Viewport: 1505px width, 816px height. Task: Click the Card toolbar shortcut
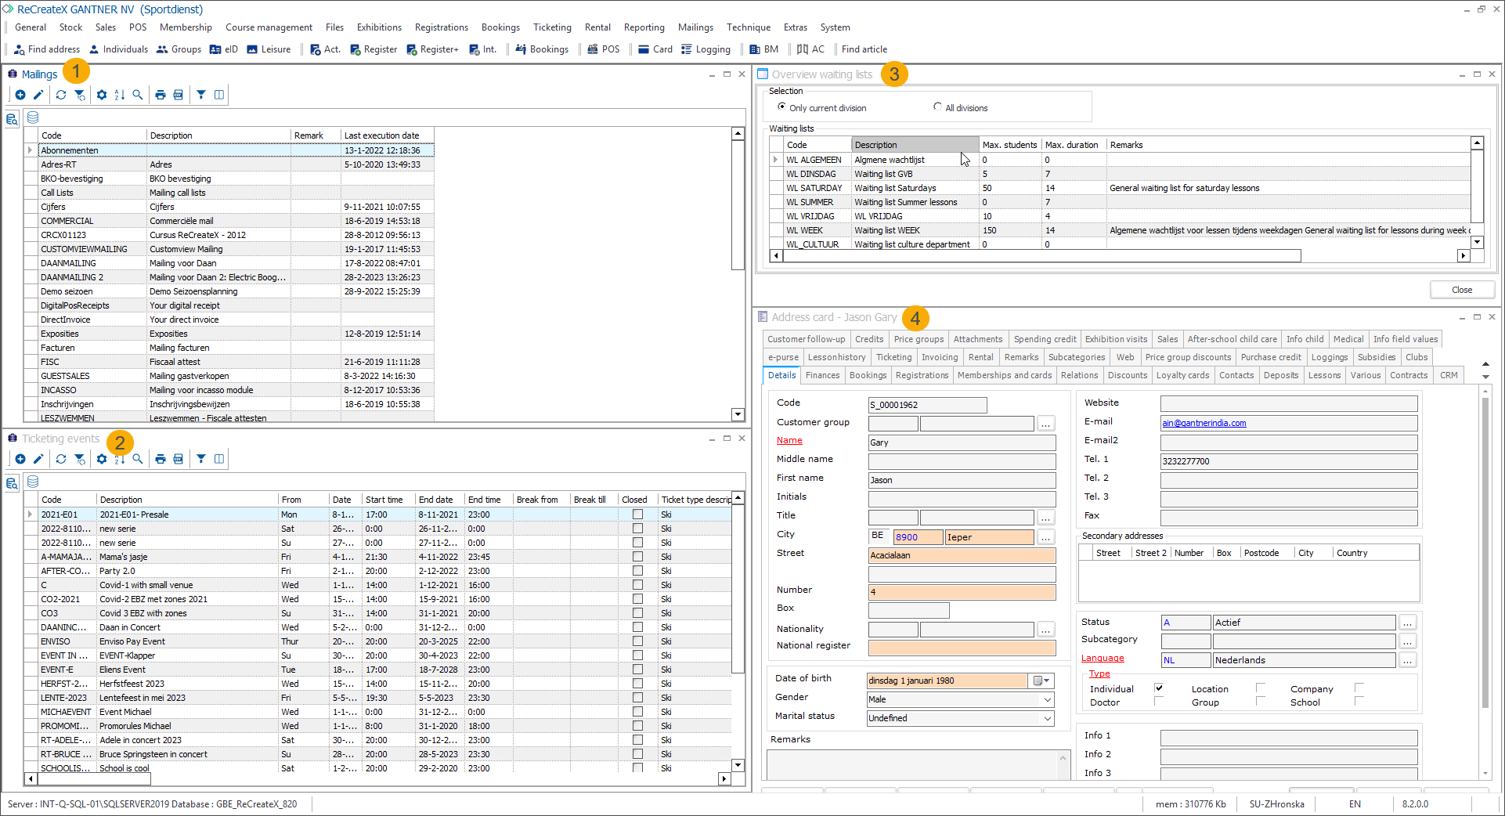click(x=655, y=49)
